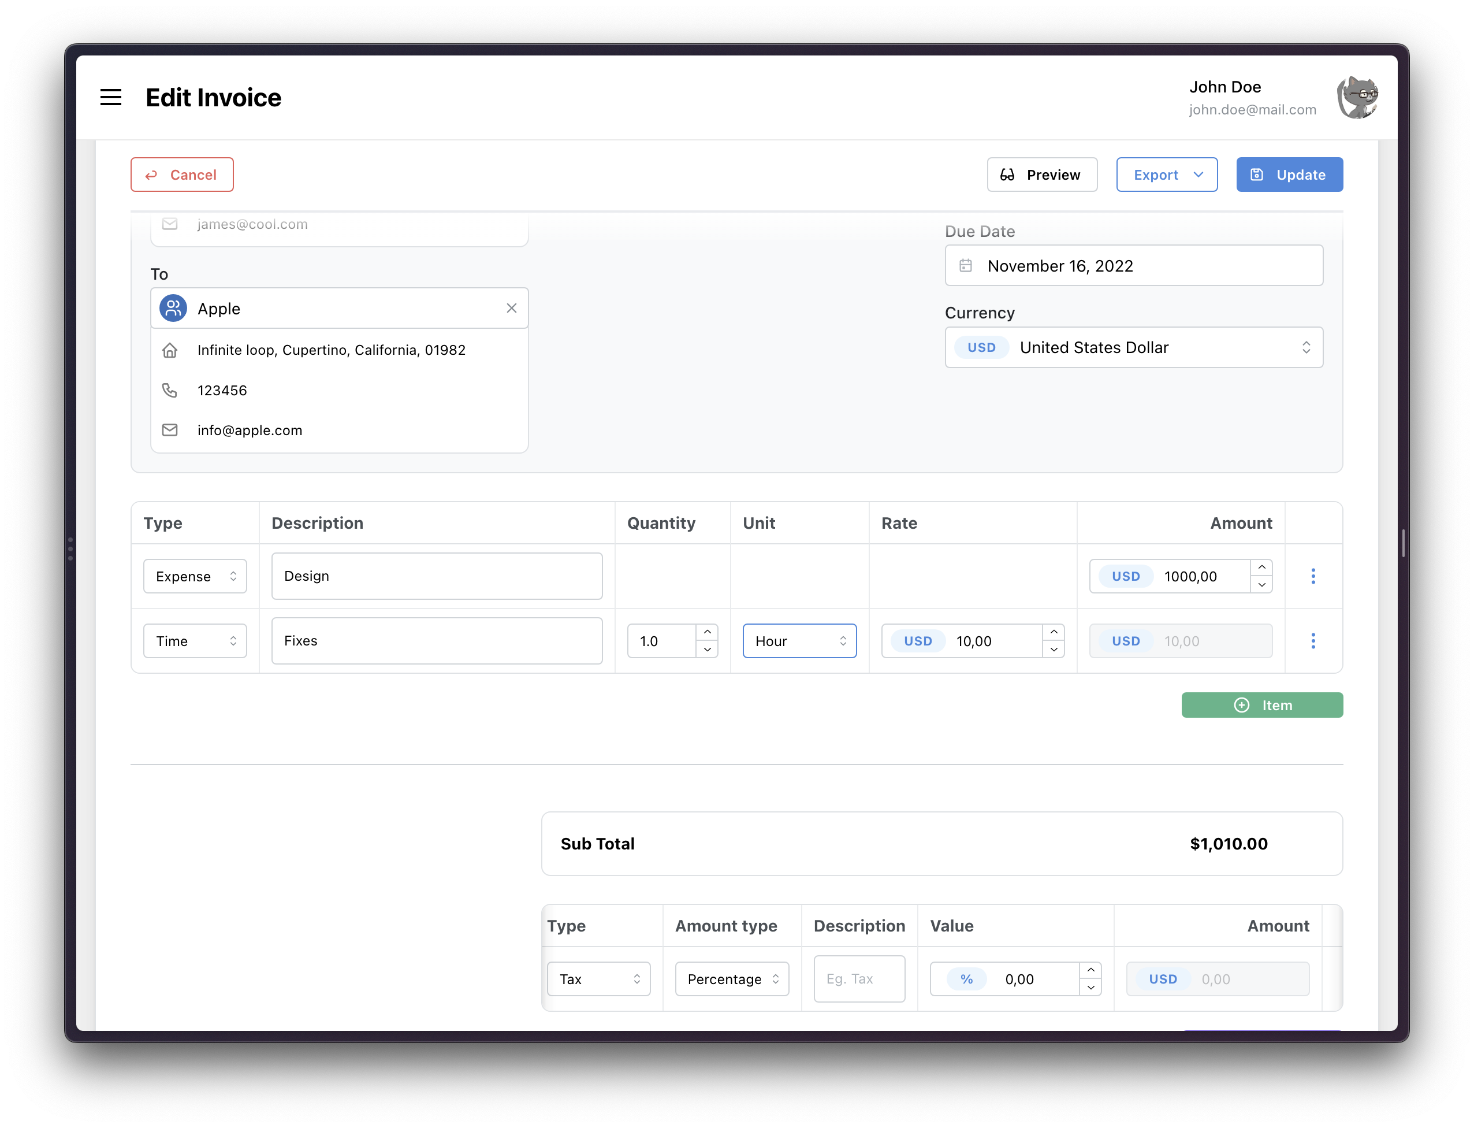Click the USD badge in Rate field
The height and width of the screenshot is (1128, 1474).
click(917, 641)
